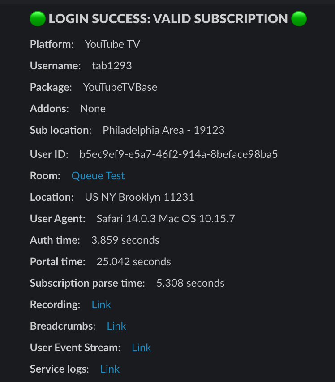The width and height of the screenshot is (335, 382).
Task: Click the LOGIN SUCCESS heading text
Action: coord(168,19)
